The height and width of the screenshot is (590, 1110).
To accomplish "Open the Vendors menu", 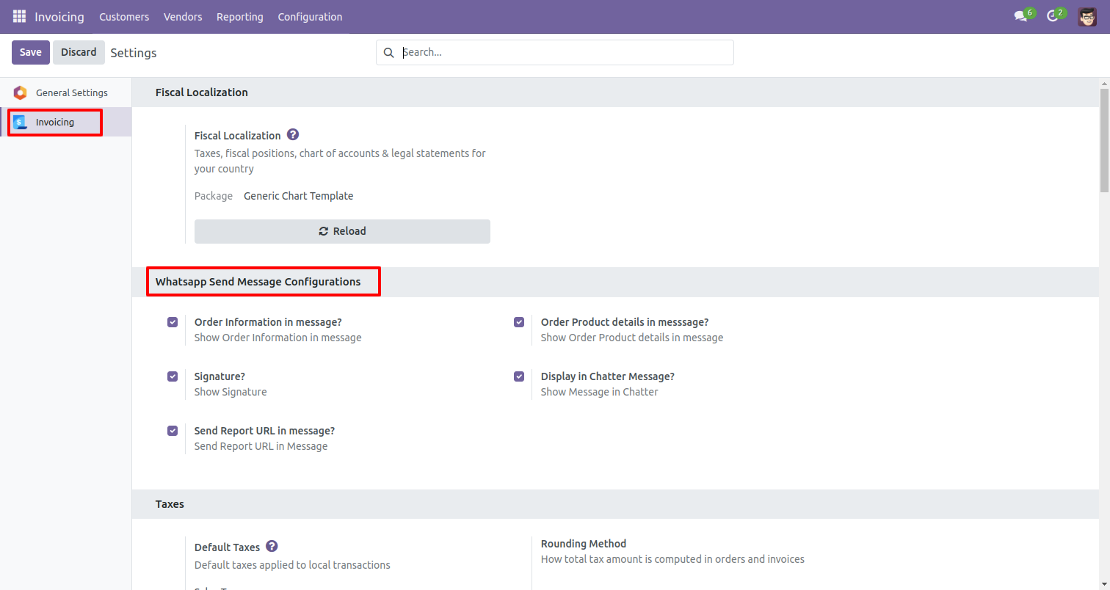I will tap(183, 16).
